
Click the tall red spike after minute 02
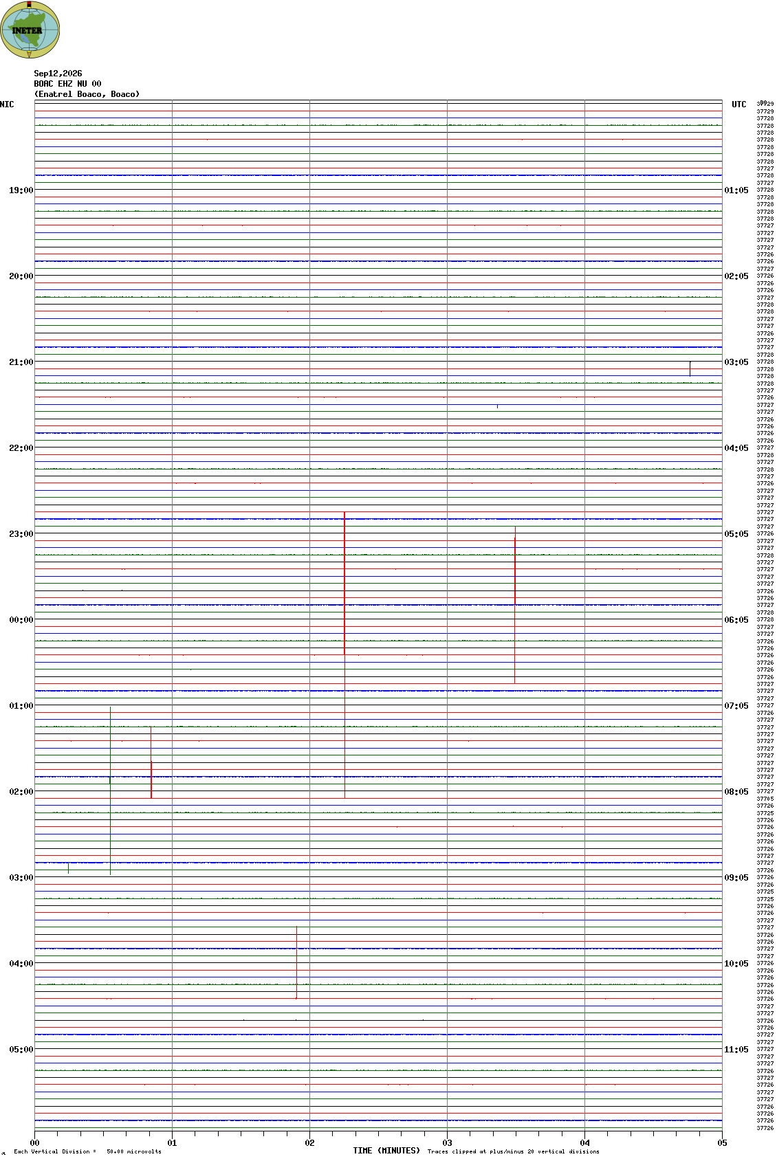tap(344, 583)
